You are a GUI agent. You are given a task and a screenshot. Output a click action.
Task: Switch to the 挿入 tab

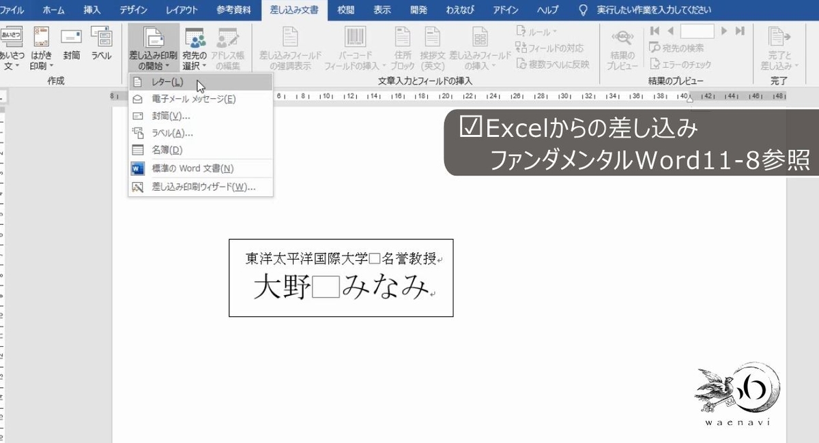click(92, 10)
